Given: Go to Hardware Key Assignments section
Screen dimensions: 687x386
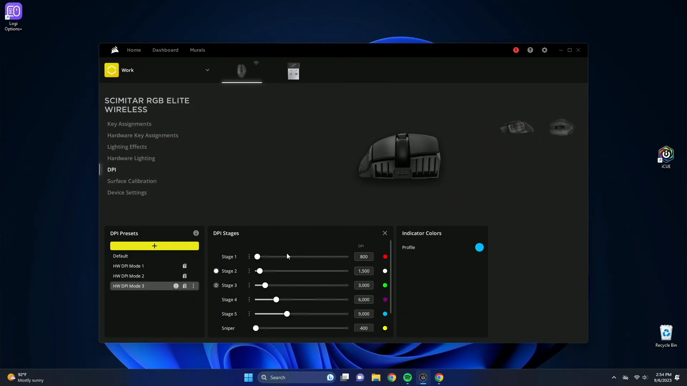Looking at the screenshot, I should pos(143,135).
